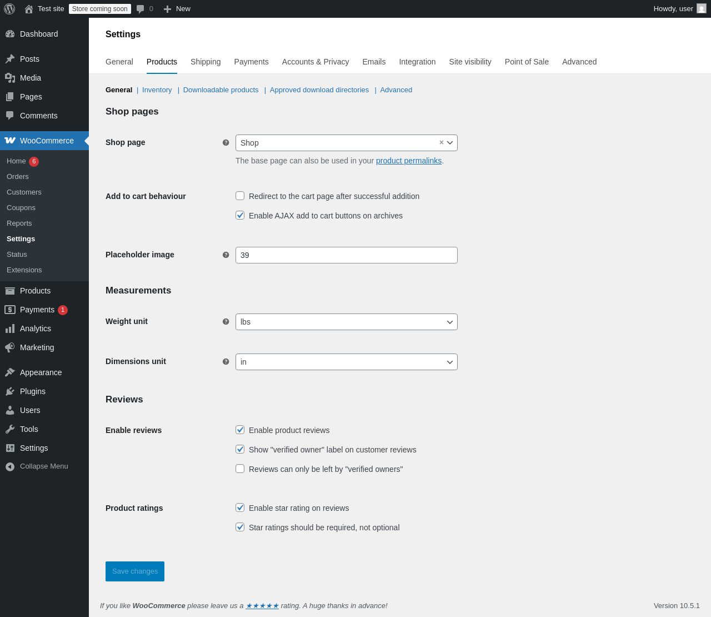Click the help icon for Placeholder image
The image size is (711, 617).
click(226, 255)
